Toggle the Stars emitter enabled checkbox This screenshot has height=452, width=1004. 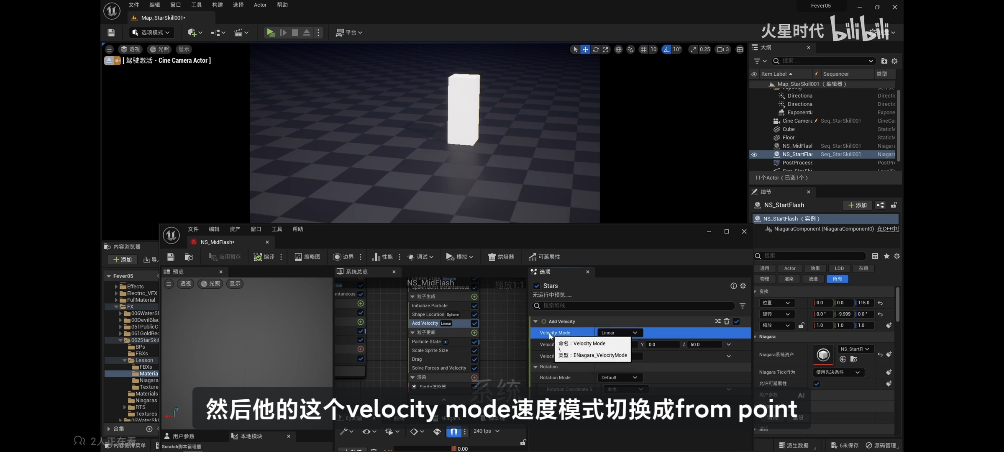(537, 286)
